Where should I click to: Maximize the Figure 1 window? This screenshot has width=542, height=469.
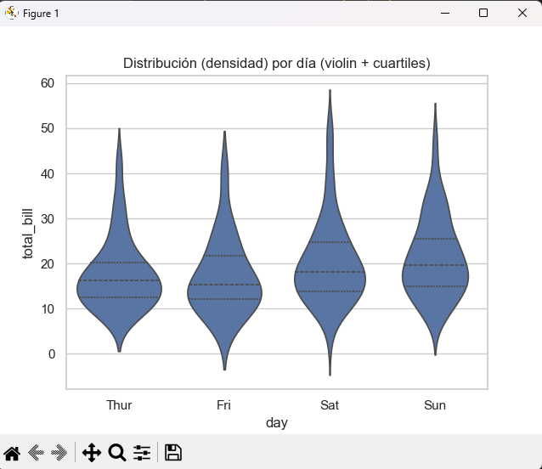(483, 14)
